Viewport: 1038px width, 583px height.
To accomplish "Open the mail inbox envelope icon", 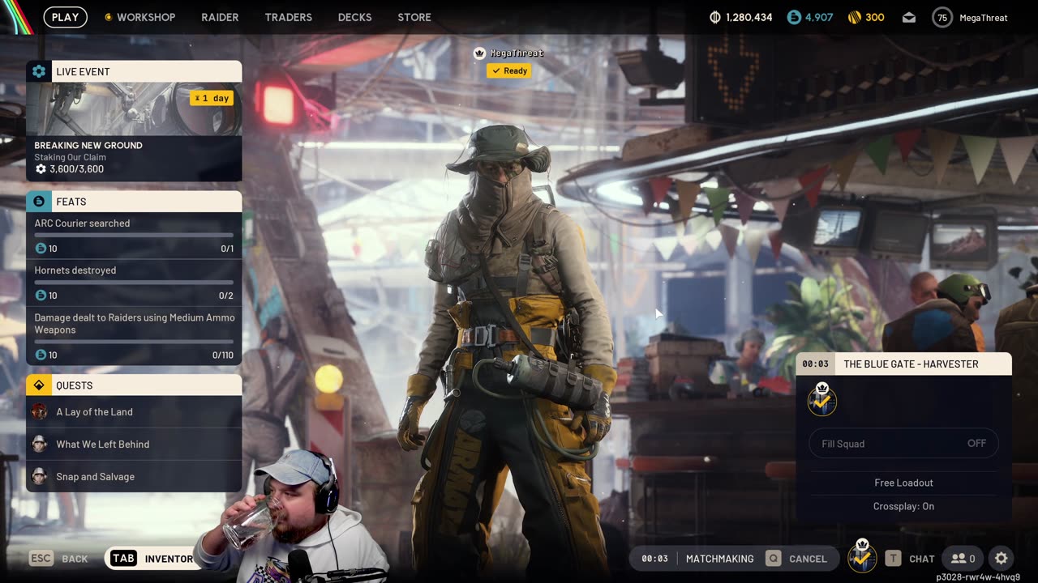I will pyautogui.click(x=909, y=17).
